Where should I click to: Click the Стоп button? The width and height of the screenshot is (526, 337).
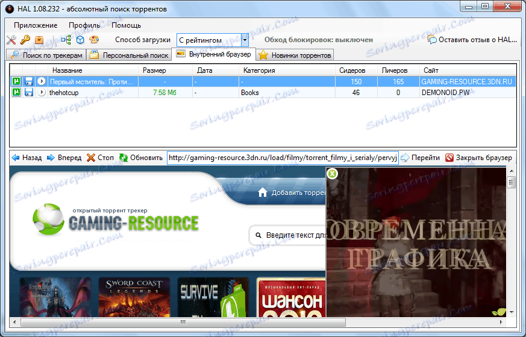point(100,158)
